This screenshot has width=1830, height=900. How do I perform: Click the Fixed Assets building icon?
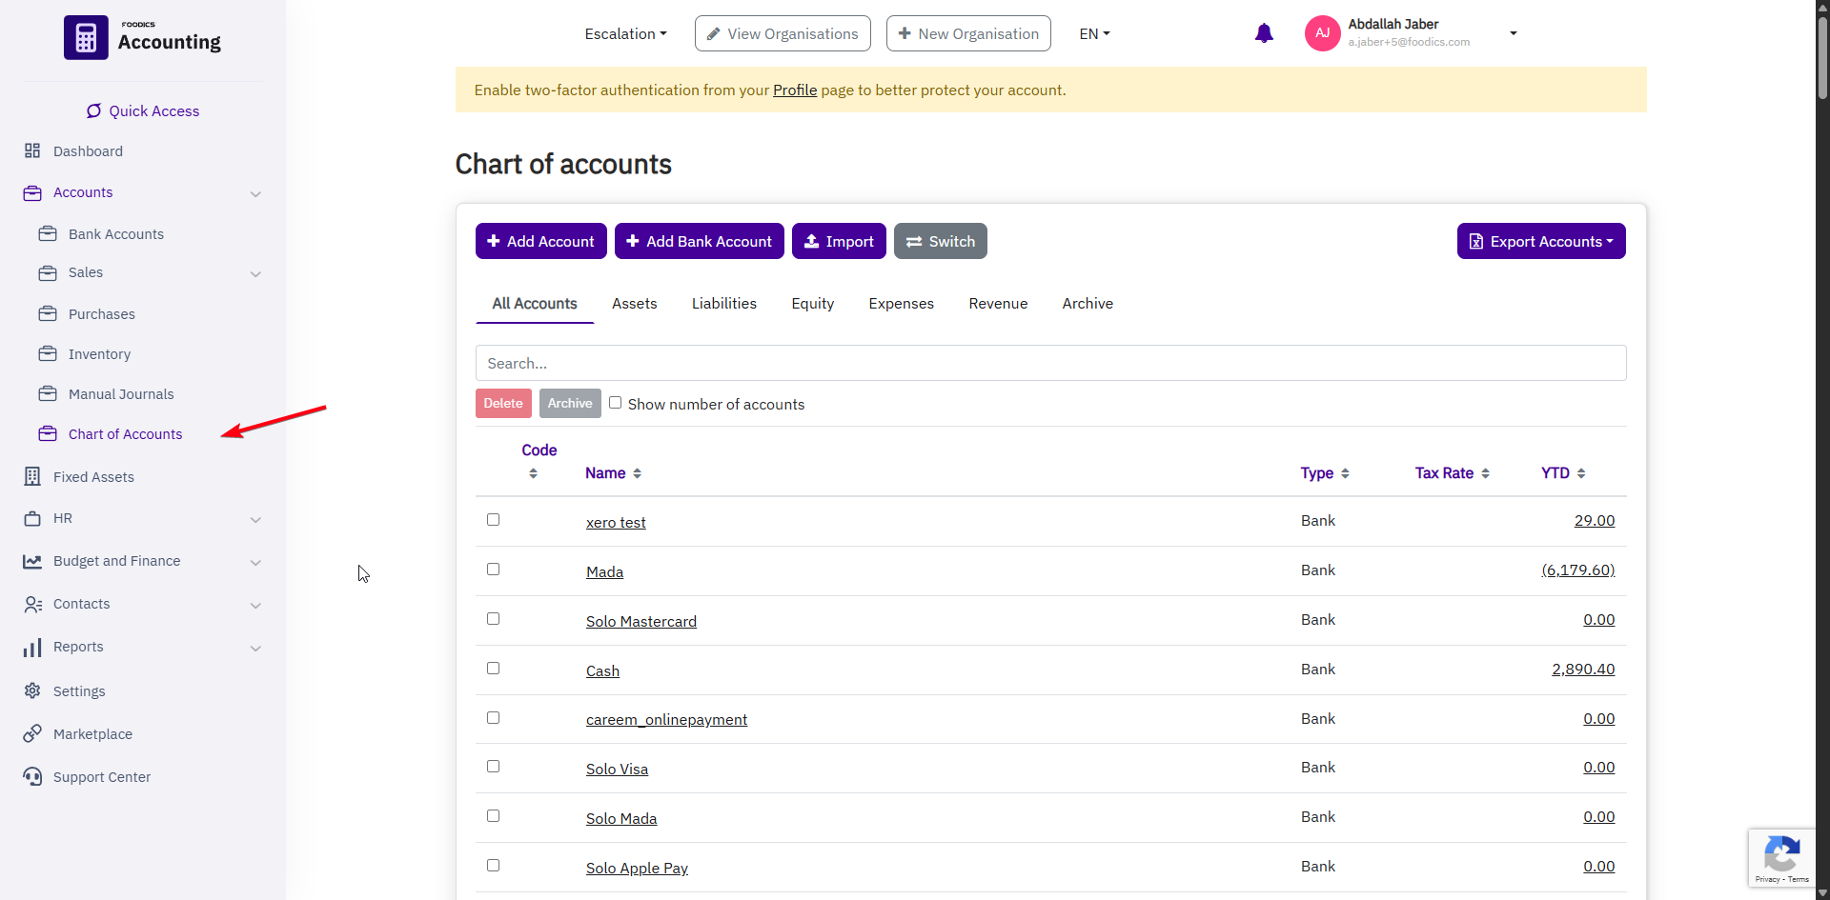(32, 476)
